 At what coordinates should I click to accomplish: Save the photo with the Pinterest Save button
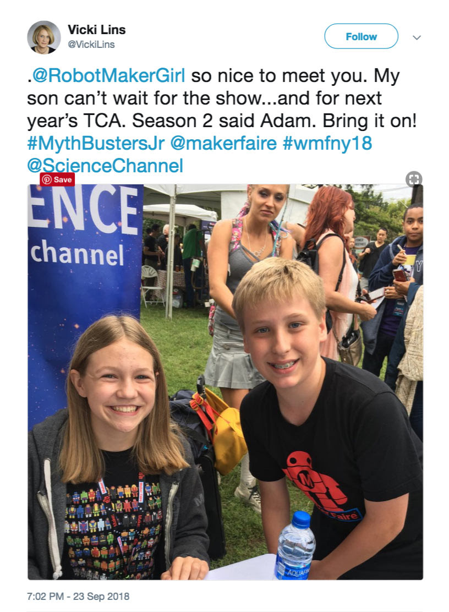57,179
